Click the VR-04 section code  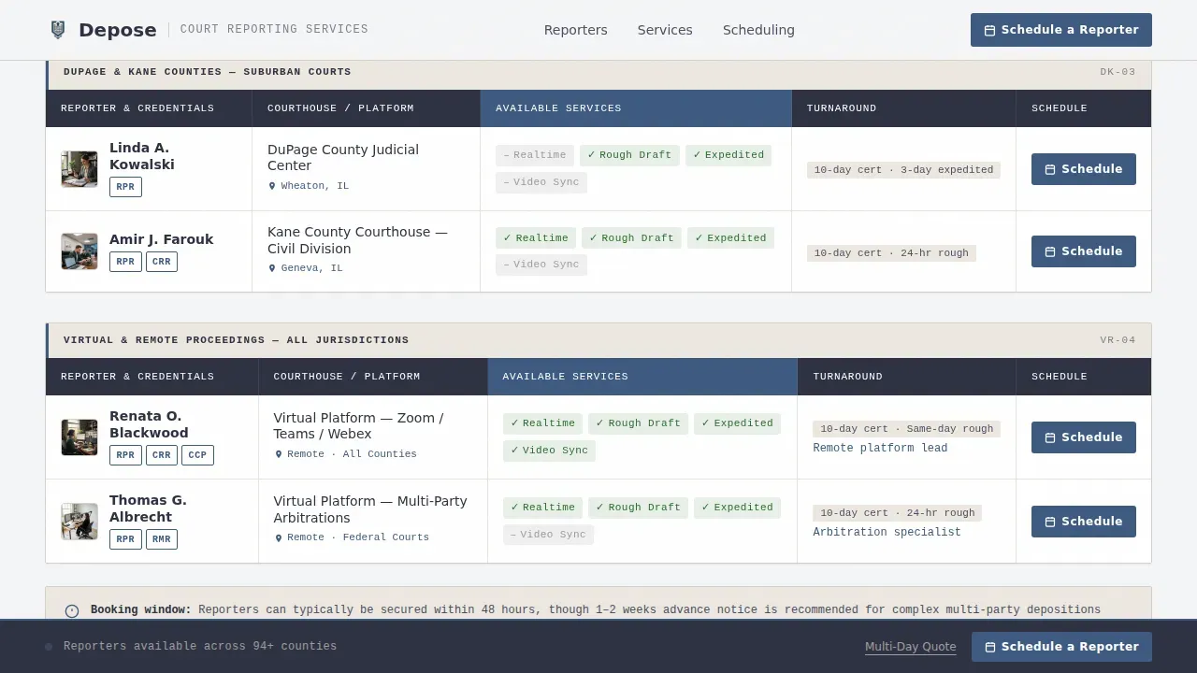click(1118, 340)
